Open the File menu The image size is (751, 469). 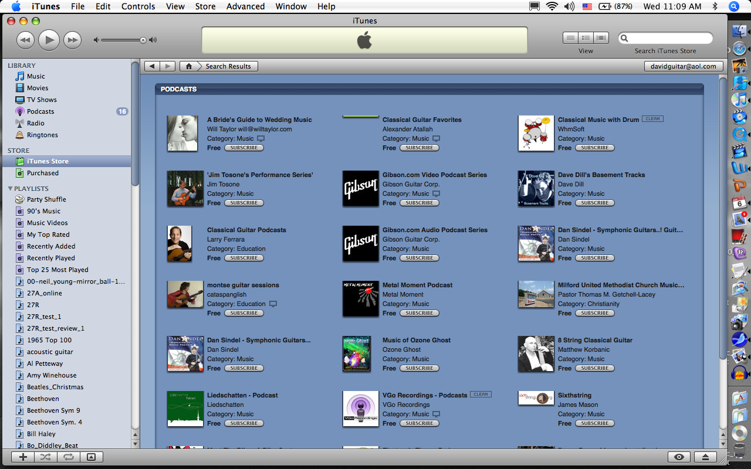tap(77, 6)
